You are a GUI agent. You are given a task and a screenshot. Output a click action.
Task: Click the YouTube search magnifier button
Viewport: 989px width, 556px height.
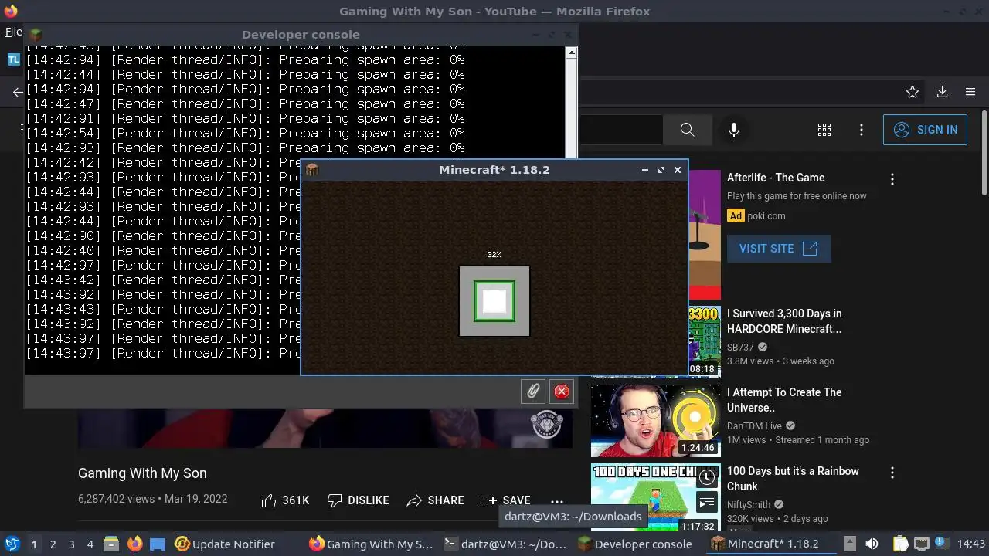pyautogui.click(x=687, y=130)
